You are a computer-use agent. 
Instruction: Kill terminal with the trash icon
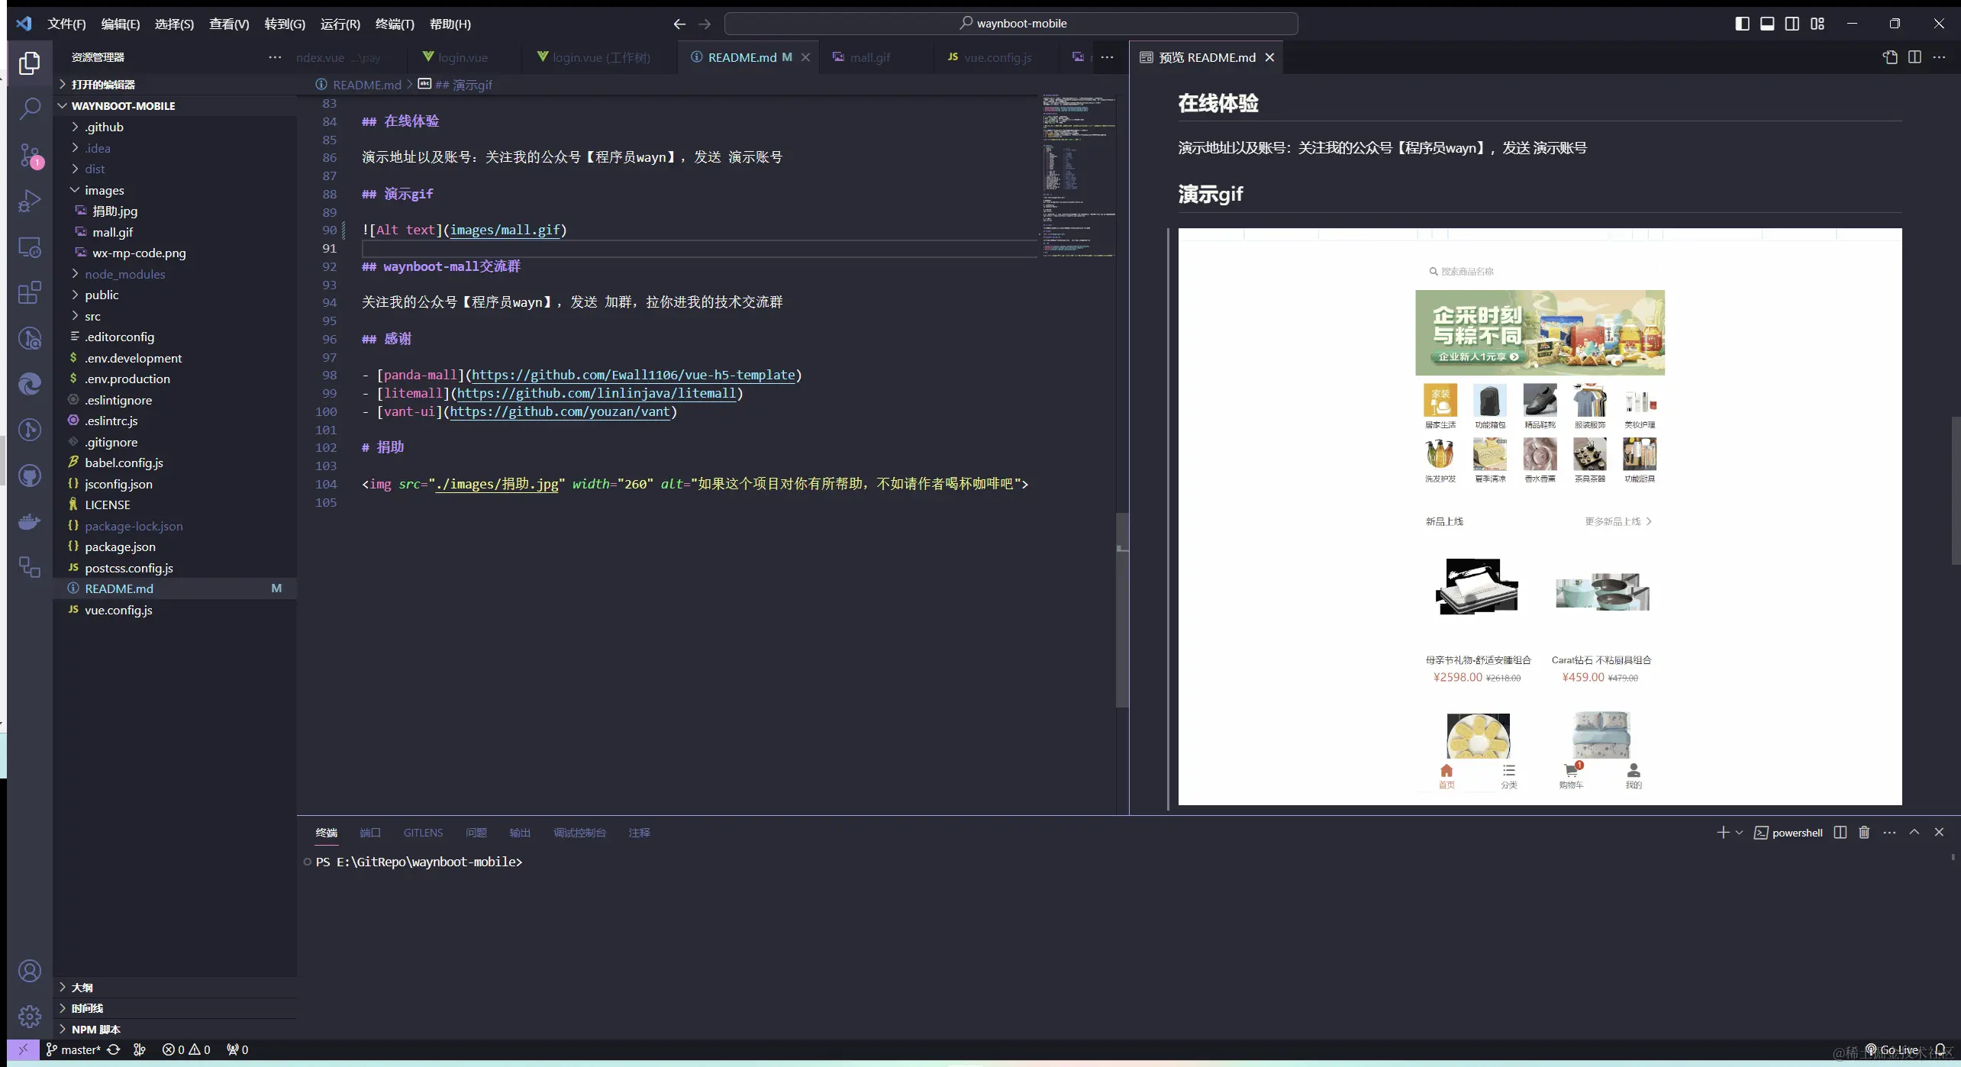[x=1864, y=833]
